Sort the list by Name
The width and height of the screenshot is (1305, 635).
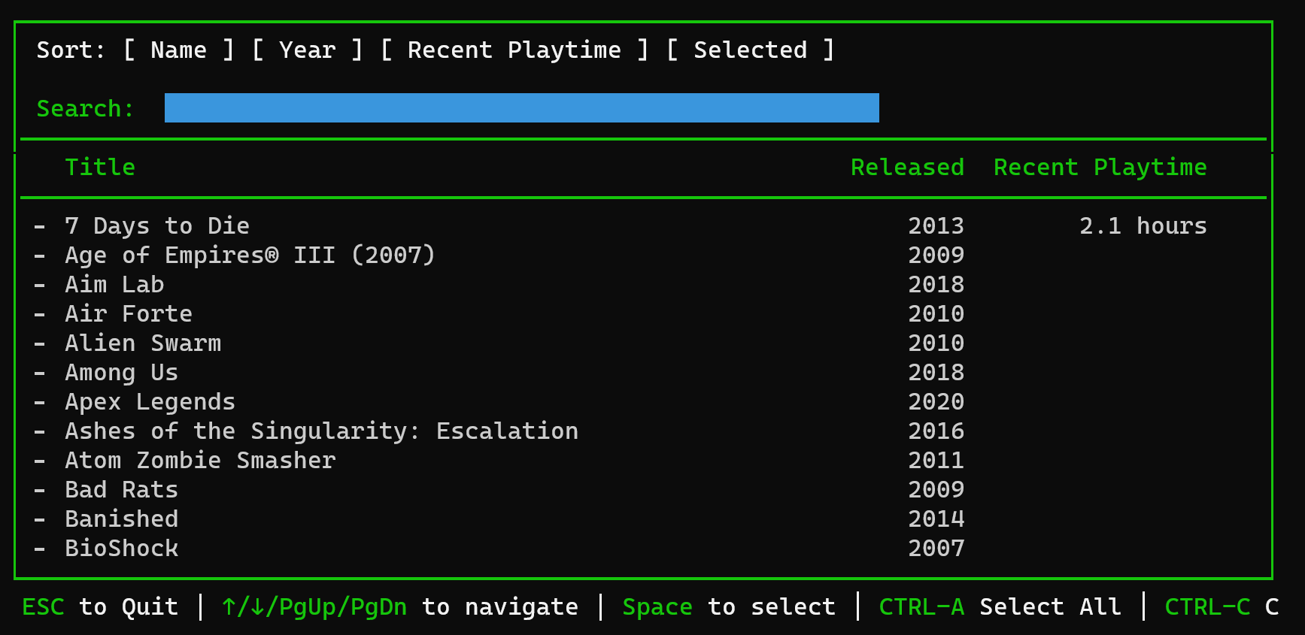pos(179,50)
